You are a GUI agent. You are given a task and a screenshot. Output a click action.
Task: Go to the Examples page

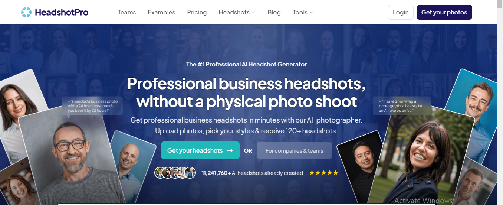click(x=161, y=12)
